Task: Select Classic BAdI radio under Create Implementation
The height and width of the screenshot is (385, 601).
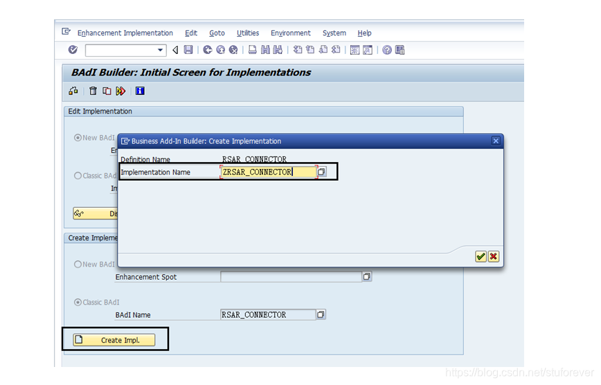Action: pos(78,302)
